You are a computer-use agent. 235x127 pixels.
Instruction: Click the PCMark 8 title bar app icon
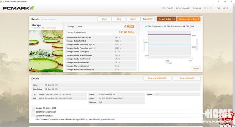coord(1,2)
